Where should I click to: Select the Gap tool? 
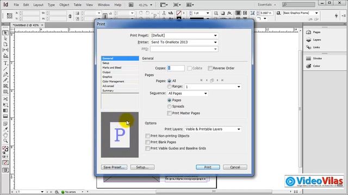[5, 50]
